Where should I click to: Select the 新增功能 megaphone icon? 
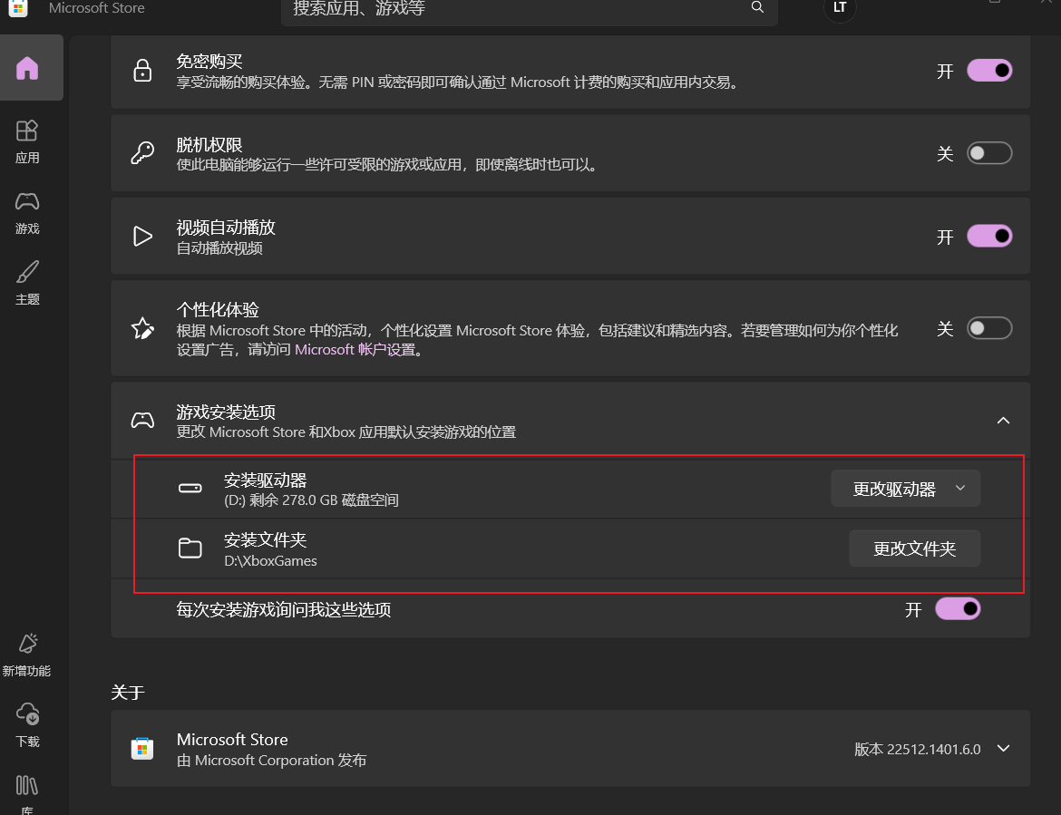tap(27, 644)
